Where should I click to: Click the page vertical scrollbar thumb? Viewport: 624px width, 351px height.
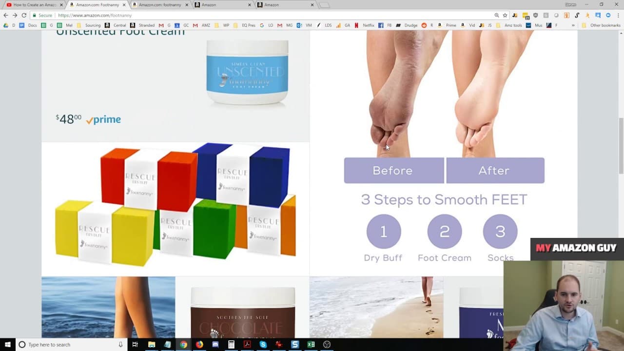[621, 145]
